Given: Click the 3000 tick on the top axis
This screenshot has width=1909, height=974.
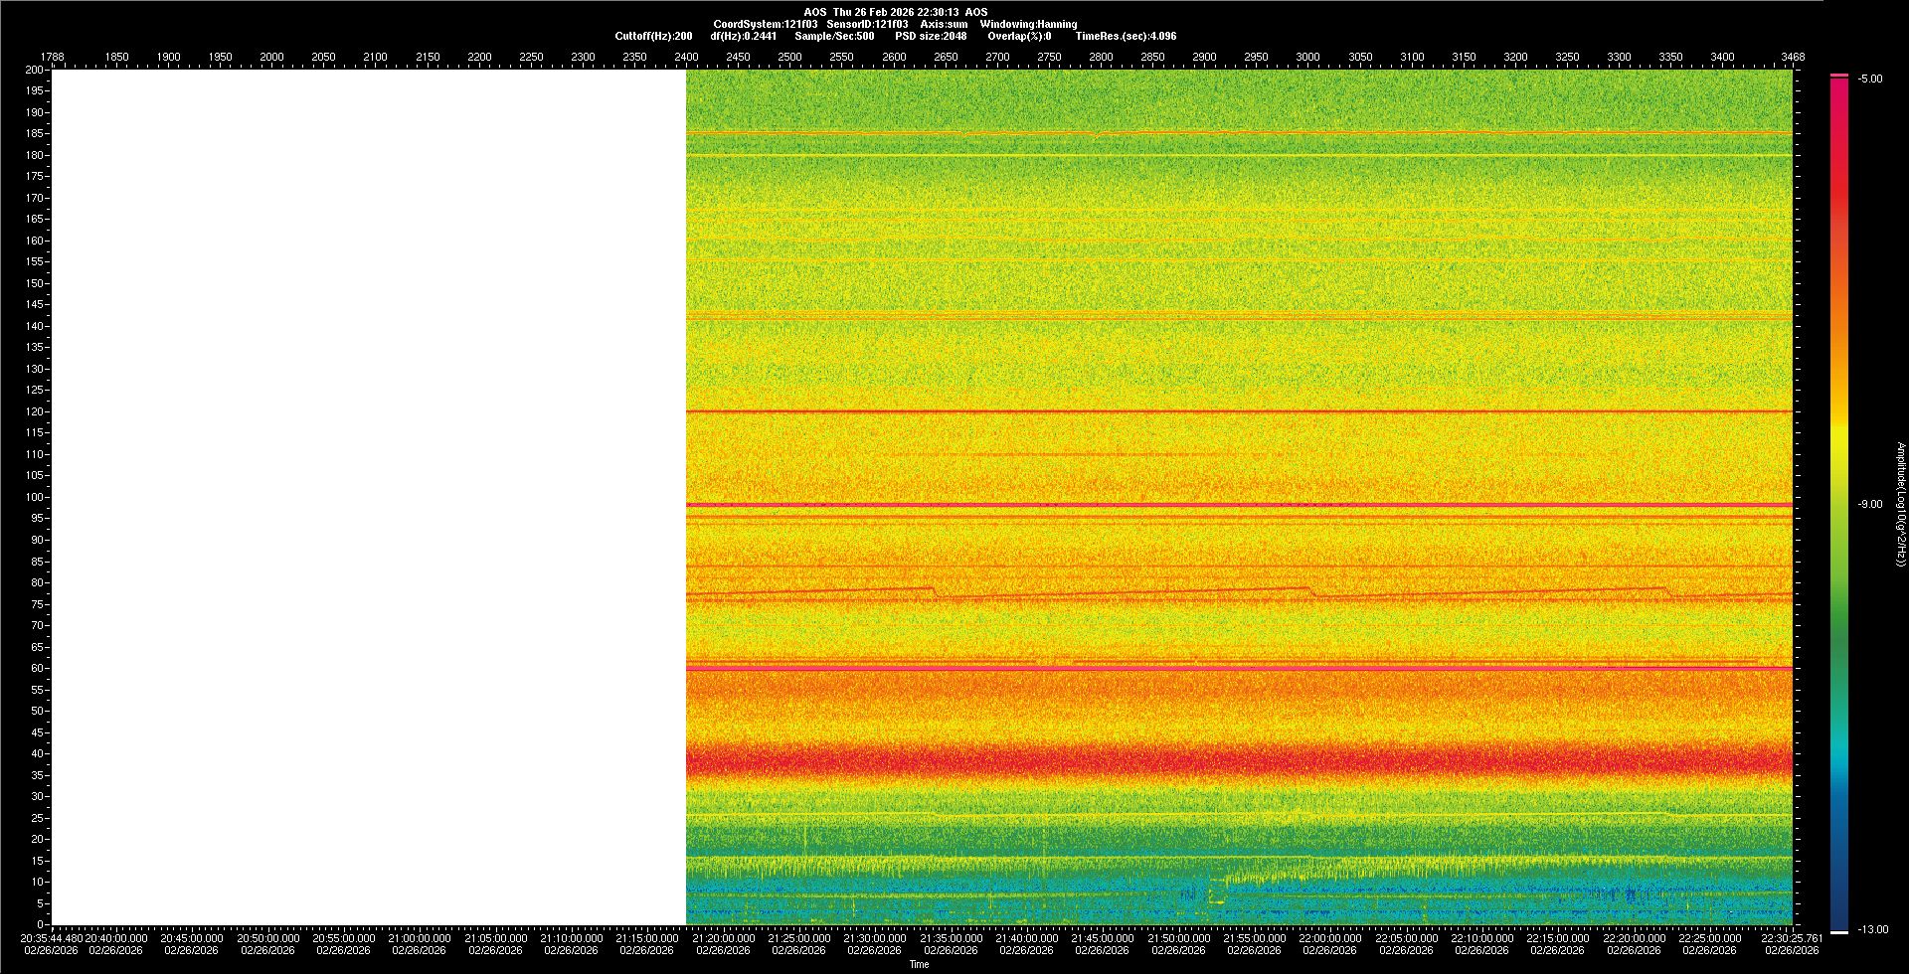Looking at the screenshot, I should pyautogui.click(x=1307, y=57).
